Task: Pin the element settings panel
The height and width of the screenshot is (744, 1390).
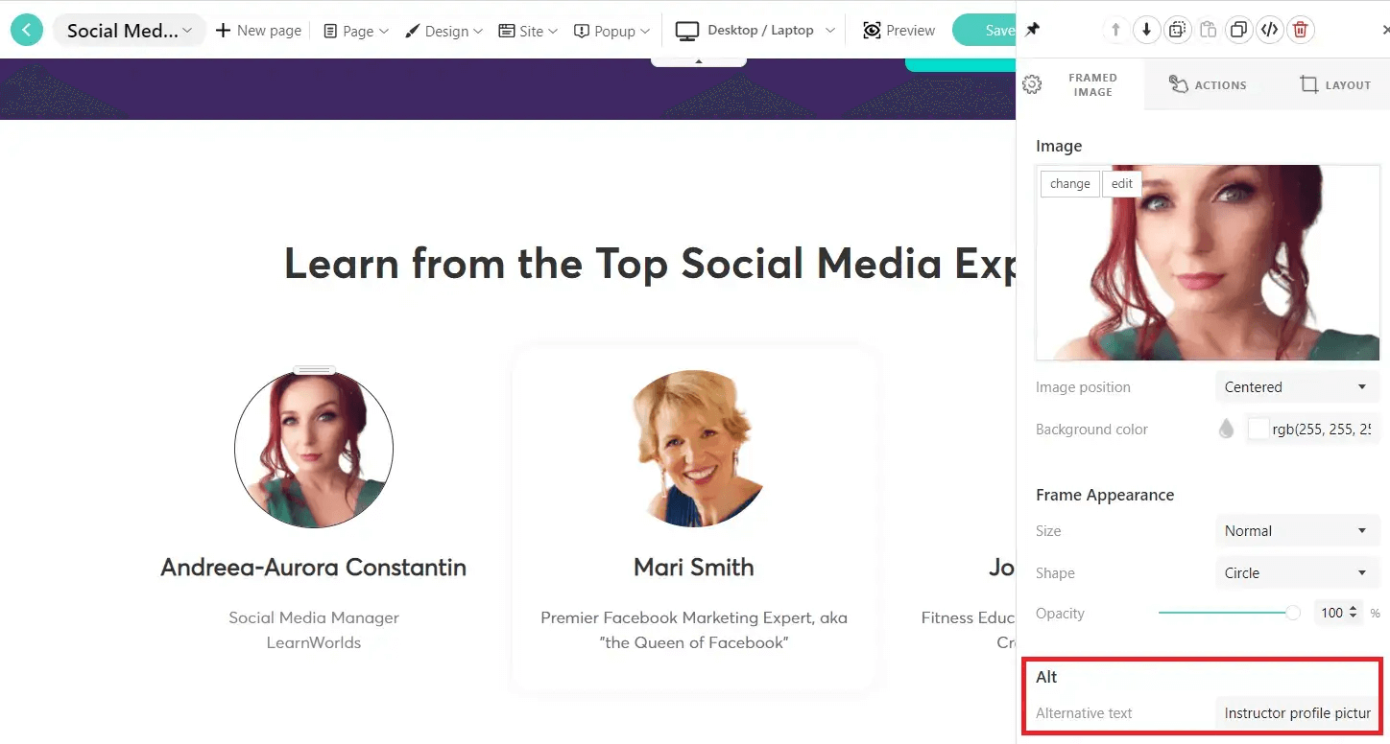Action: pos(1032,29)
